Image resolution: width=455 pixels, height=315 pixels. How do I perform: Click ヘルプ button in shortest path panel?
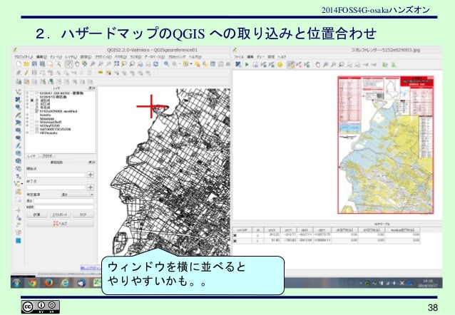(60, 223)
